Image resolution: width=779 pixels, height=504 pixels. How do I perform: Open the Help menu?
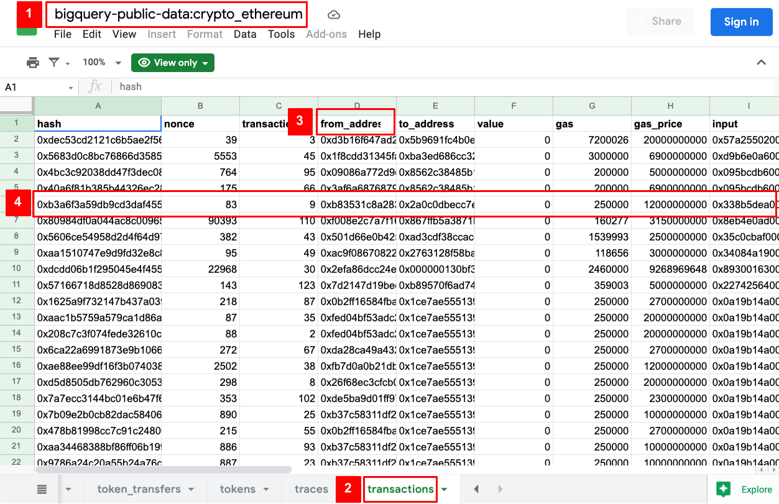[369, 34]
